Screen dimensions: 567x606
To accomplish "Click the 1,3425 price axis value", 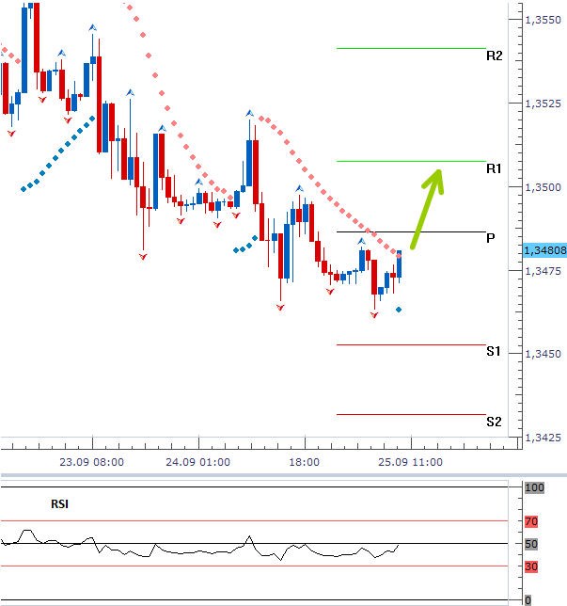I will (x=543, y=438).
